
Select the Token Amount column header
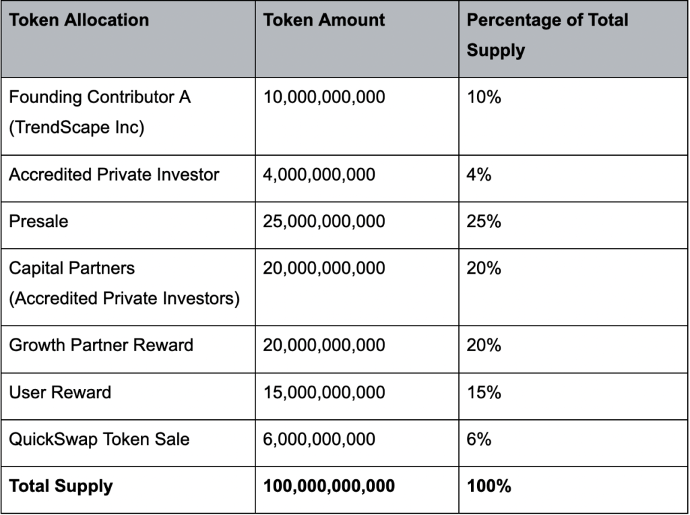(357, 39)
